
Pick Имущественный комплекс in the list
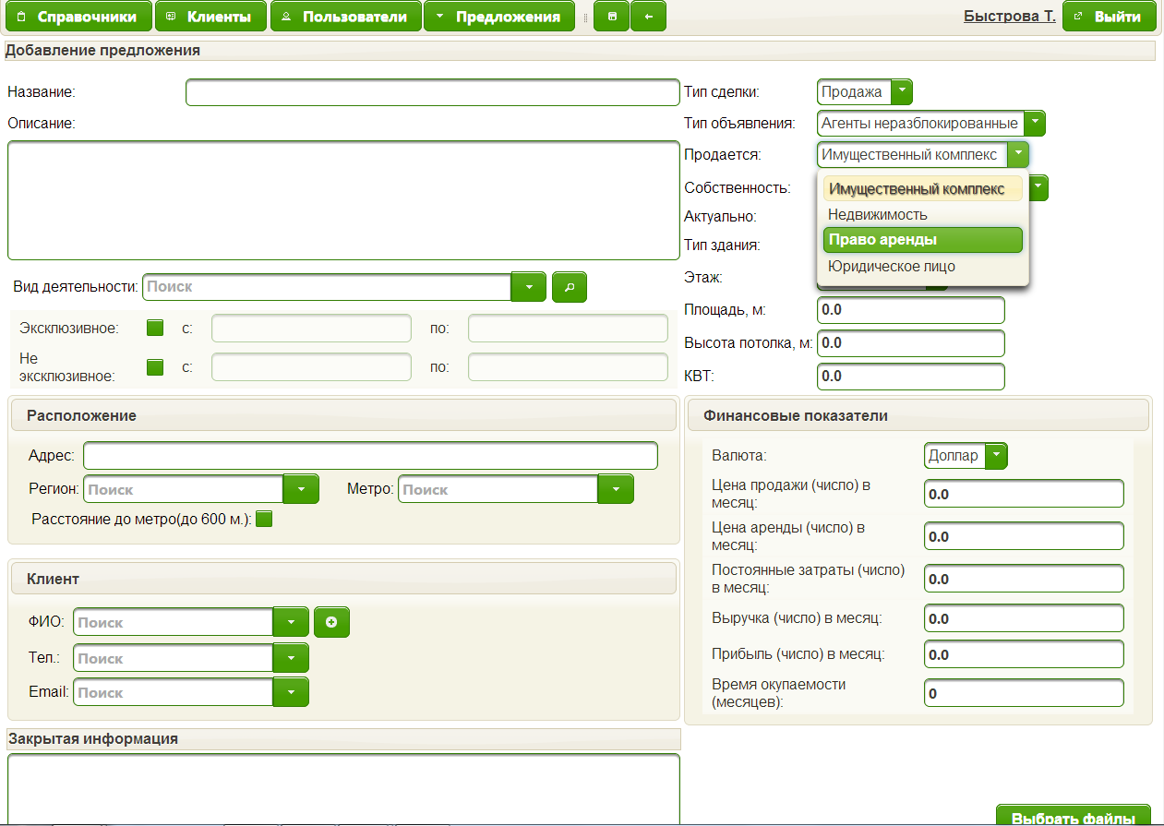tap(923, 188)
